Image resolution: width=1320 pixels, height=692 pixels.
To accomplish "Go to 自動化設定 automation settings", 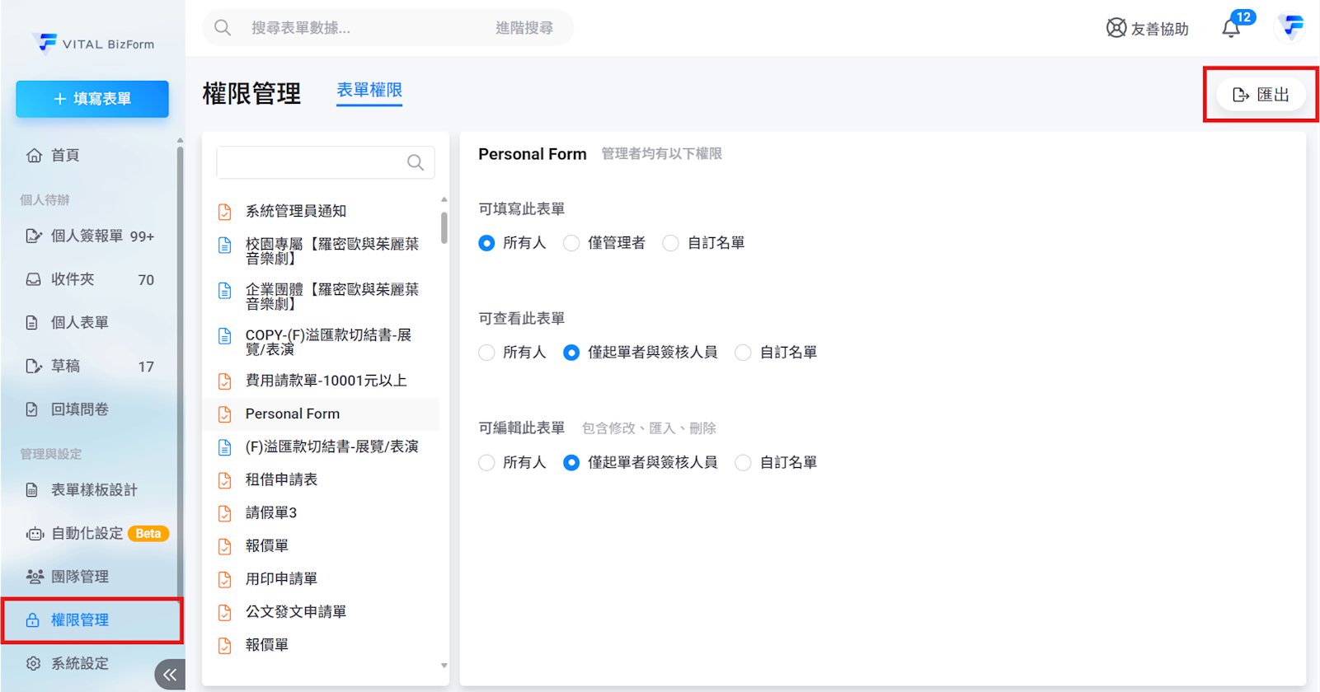I will coord(87,533).
